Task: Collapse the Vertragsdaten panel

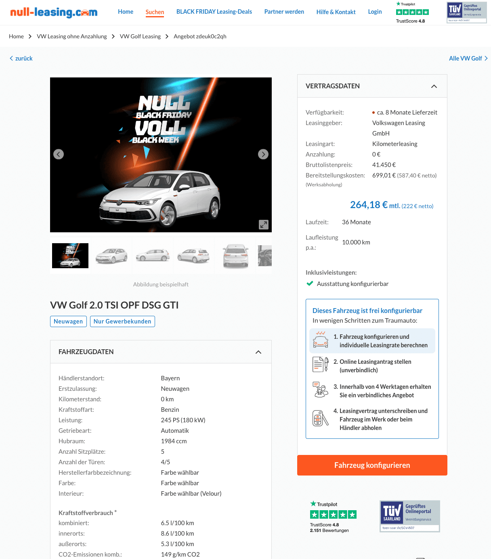Action: tap(434, 86)
